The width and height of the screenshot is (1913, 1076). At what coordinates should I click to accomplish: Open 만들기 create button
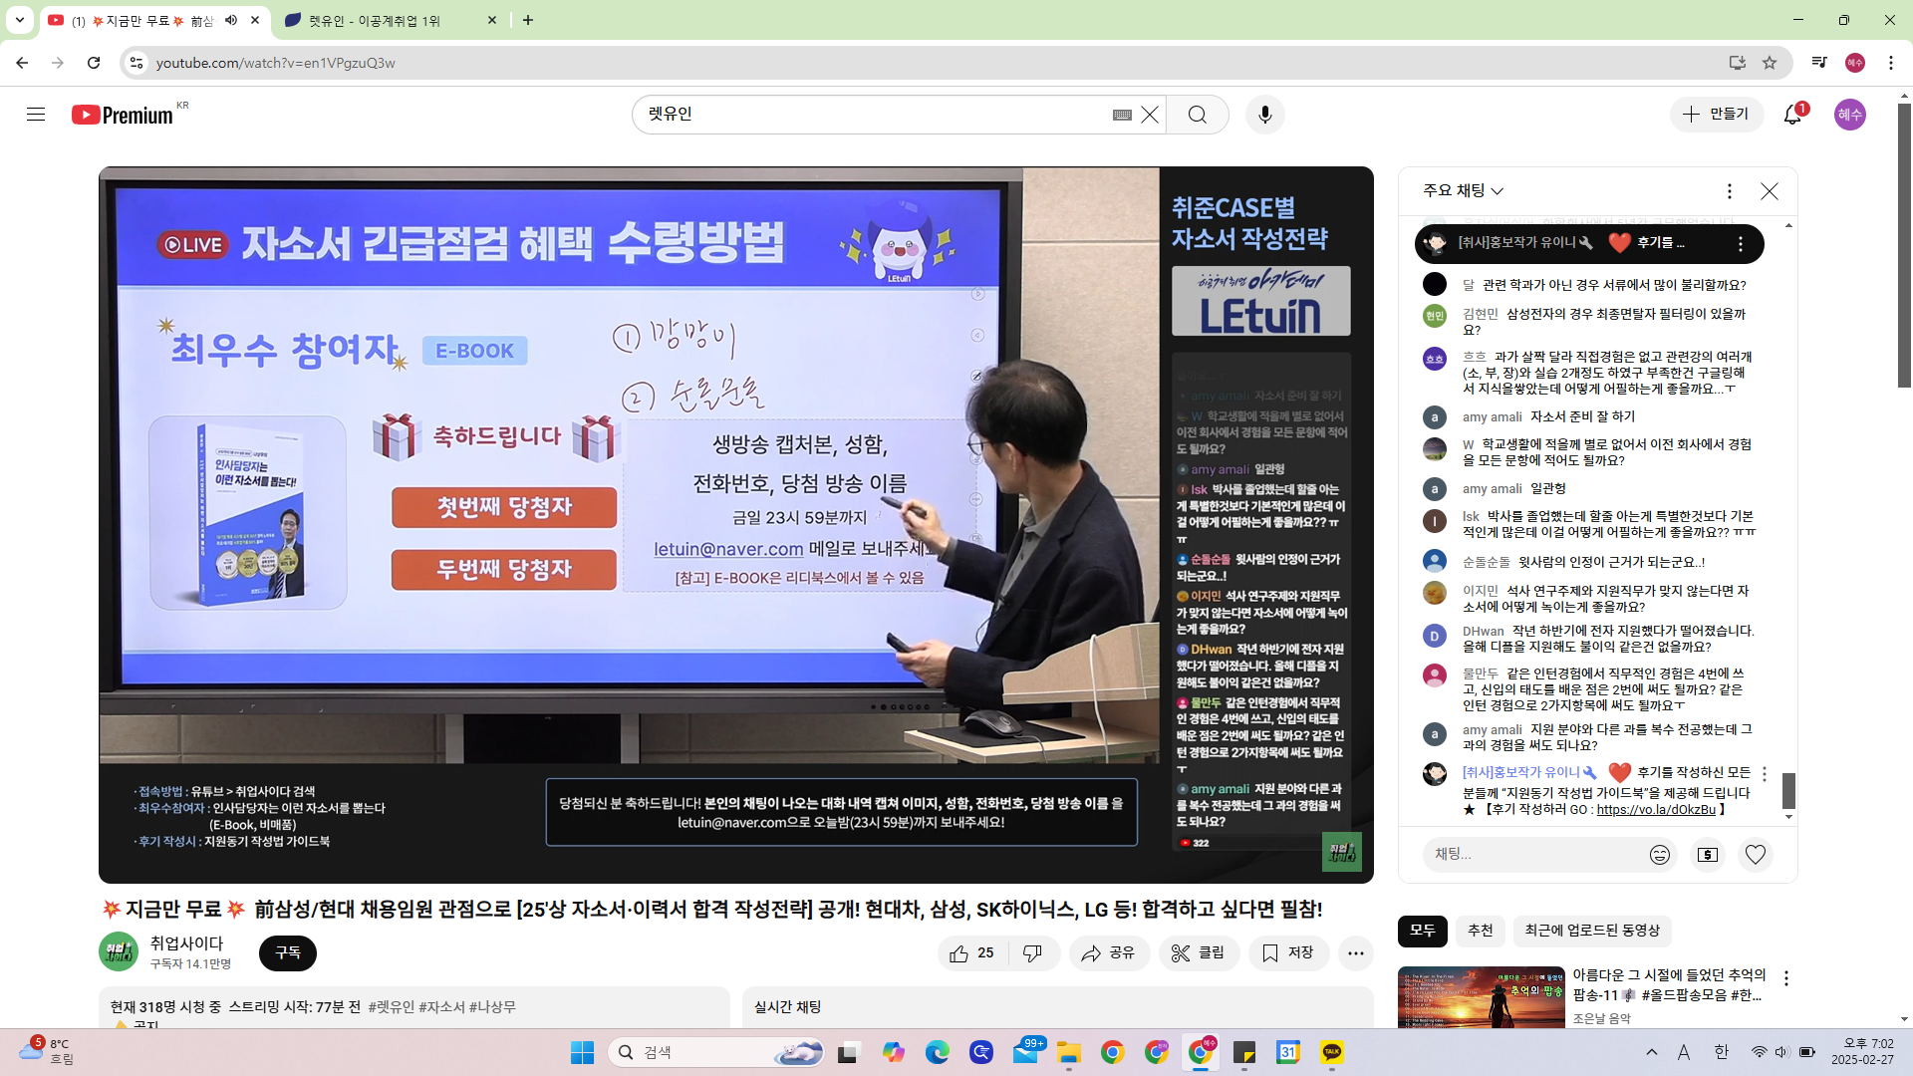(1716, 115)
